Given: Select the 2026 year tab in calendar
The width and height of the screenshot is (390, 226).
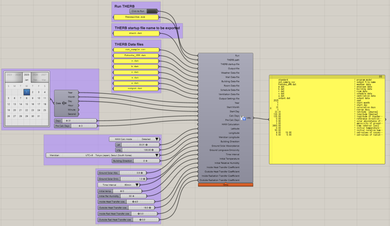Looking at the screenshot, I should coord(35,75).
